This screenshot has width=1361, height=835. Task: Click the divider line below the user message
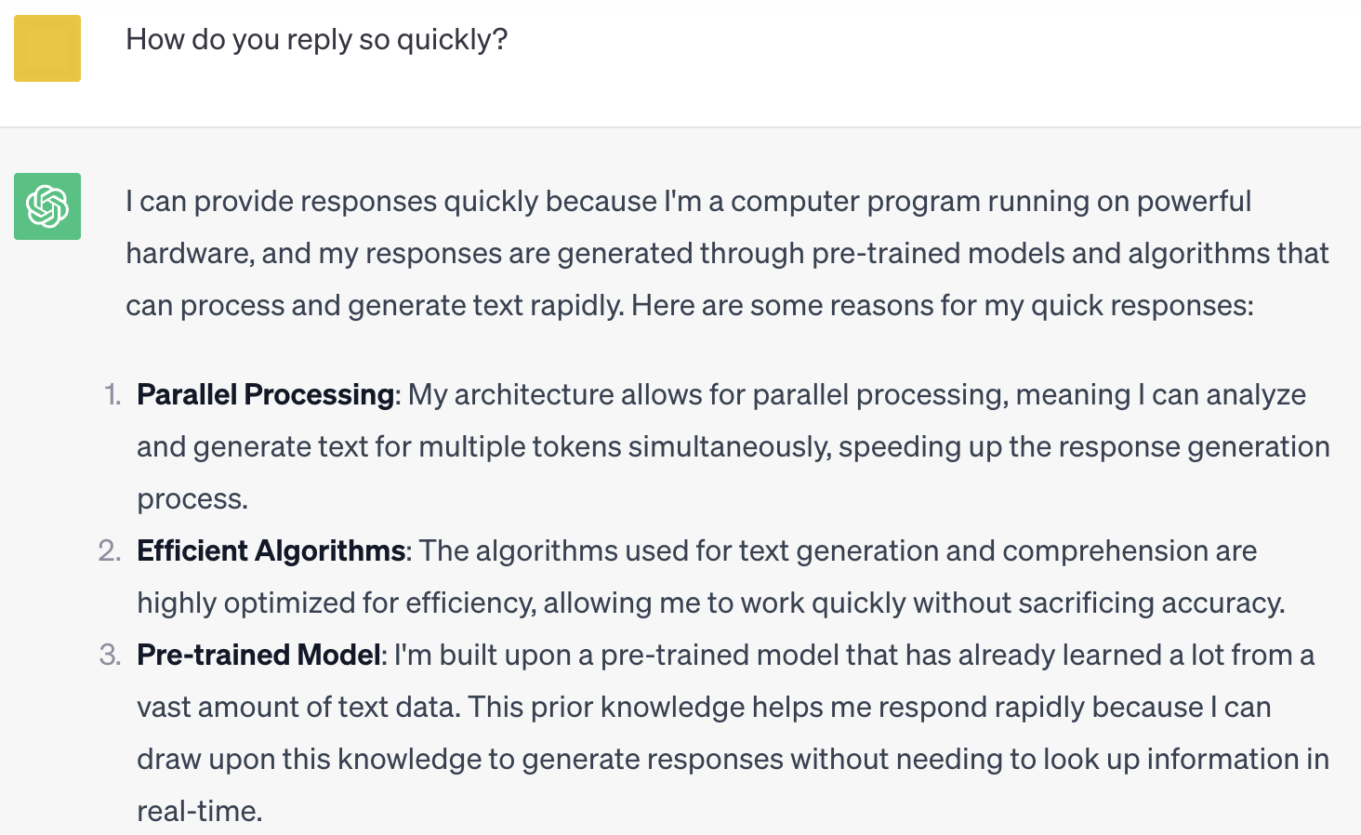click(680, 126)
